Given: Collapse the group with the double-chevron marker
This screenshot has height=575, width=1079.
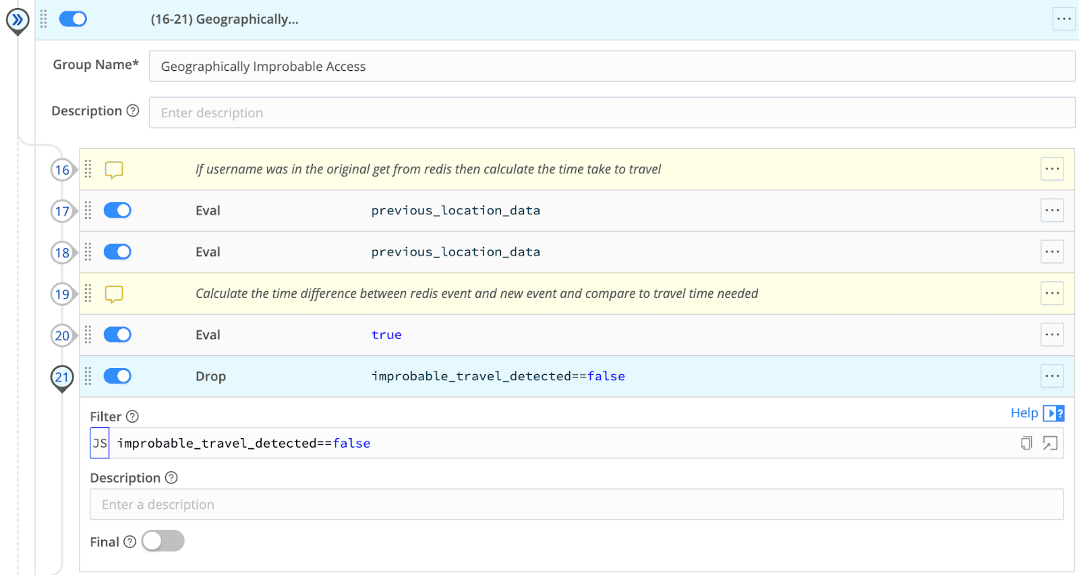Looking at the screenshot, I should pyautogui.click(x=18, y=20).
